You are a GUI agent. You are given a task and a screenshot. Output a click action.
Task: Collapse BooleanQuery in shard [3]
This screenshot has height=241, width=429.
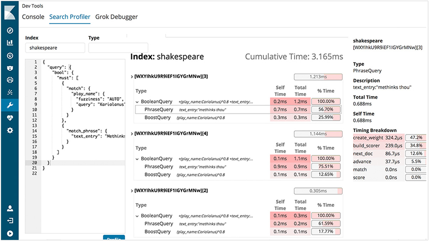pos(137,102)
